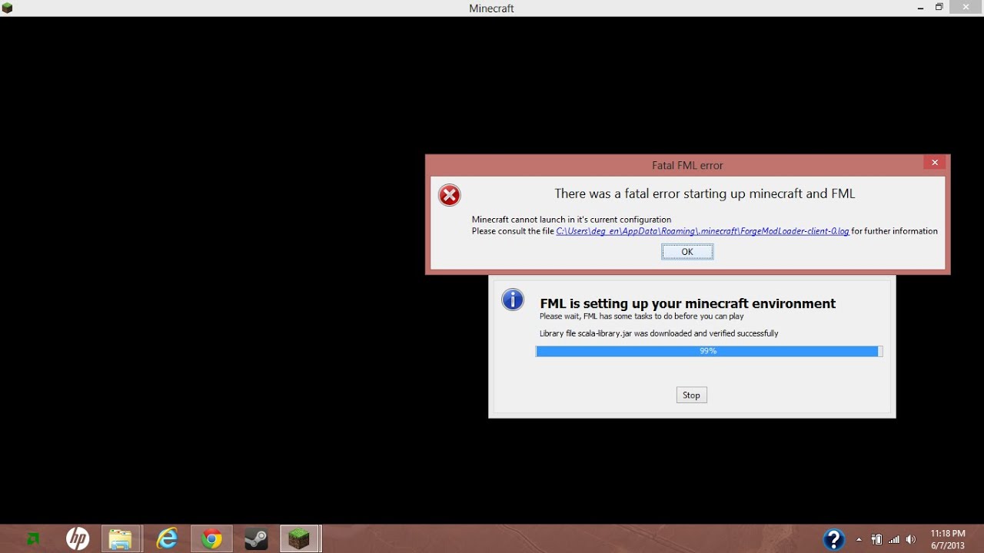Select the Minecraft taskbar button

pos(300,539)
